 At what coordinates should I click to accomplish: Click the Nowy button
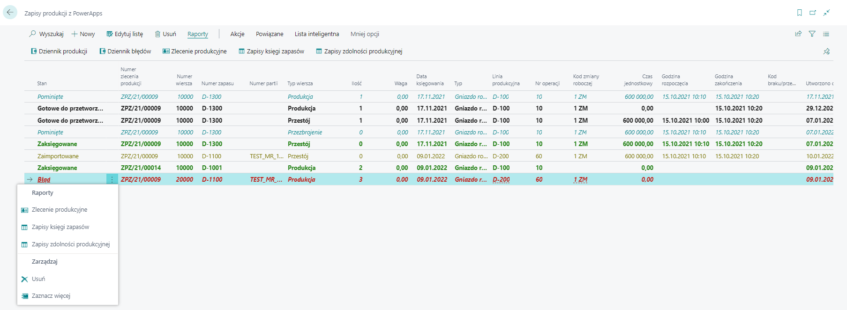(83, 34)
